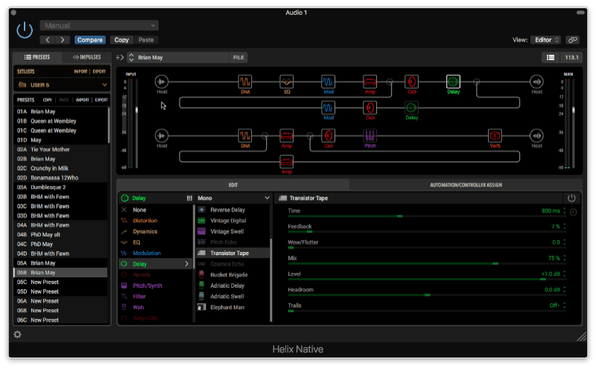Screen dimensions: 596x368
Task: Click the Brian May preset name field
Action: coord(182,57)
